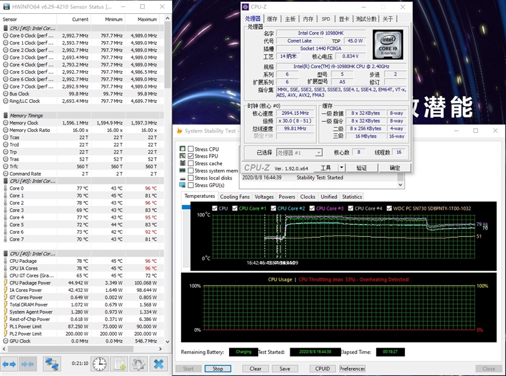Close sensors with the blue X icon

pos(159,364)
